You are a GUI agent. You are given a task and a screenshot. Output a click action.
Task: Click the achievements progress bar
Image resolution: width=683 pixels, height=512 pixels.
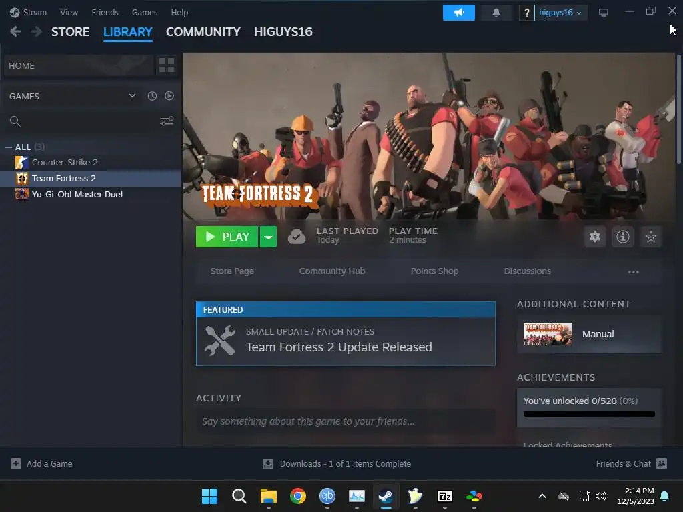[x=589, y=414]
